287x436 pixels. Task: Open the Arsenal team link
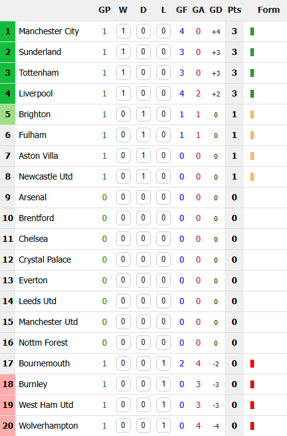pyautogui.click(x=32, y=197)
